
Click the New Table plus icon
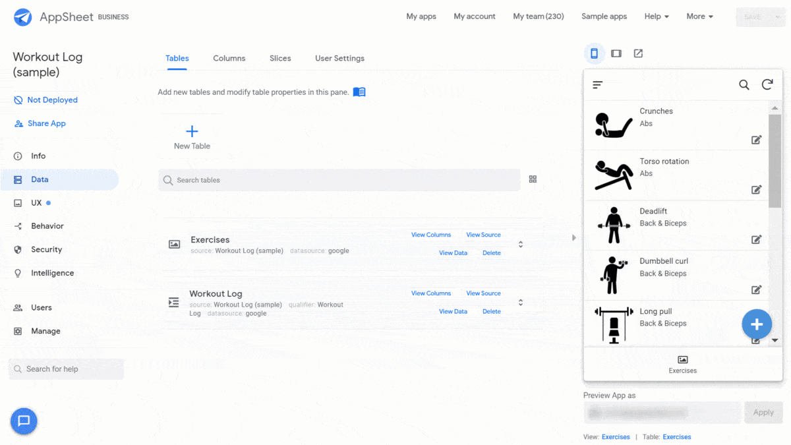click(x=192, y=131)
